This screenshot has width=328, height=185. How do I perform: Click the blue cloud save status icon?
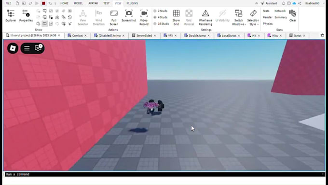pyautogui.click(x=294, y=3)
